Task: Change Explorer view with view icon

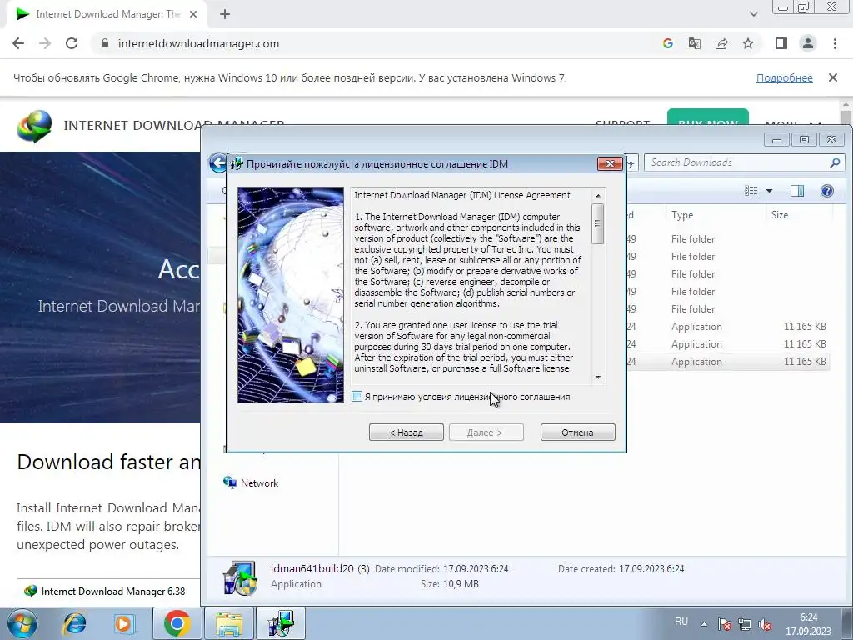Action: coord(751,191)
